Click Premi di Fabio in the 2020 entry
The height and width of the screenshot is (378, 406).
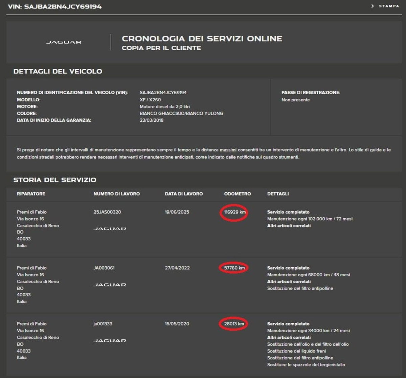tap(32, 324)
